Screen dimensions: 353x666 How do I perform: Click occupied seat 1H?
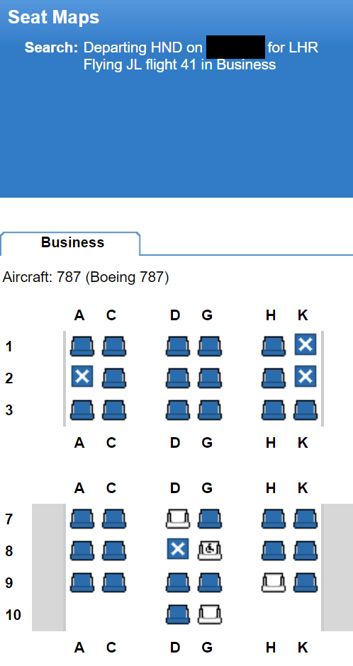273,346
